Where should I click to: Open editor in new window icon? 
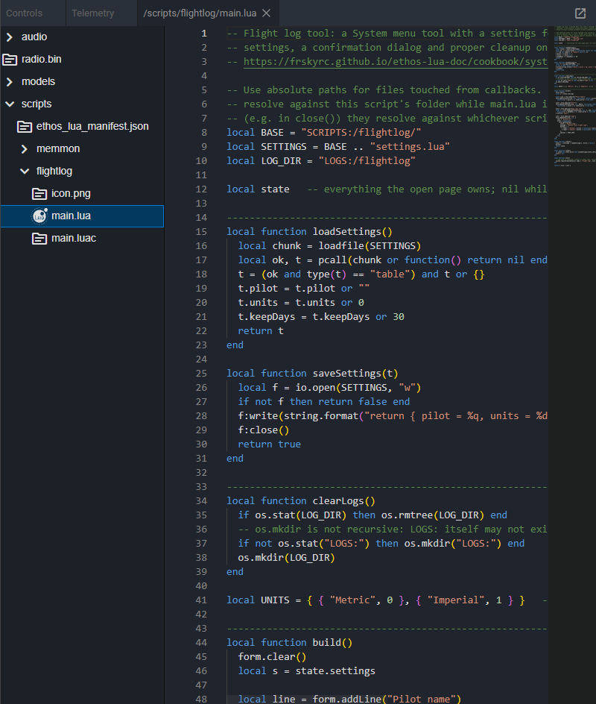pyautogui.click(x=580, y=13)
